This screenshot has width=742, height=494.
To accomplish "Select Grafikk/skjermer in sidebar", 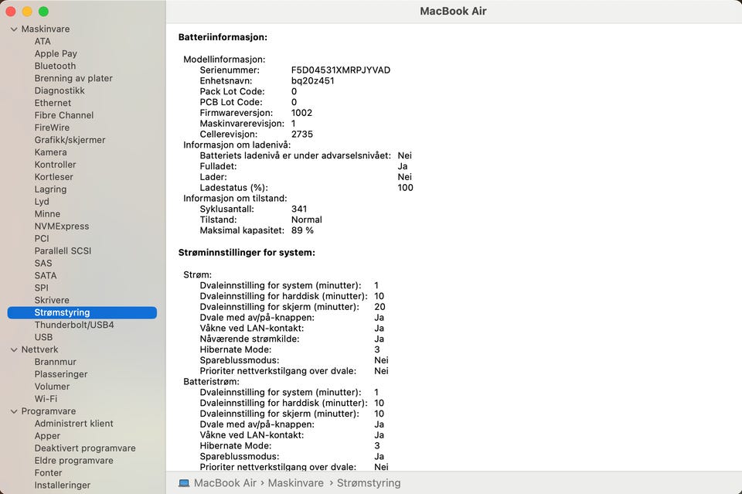I will pos(70,140).
